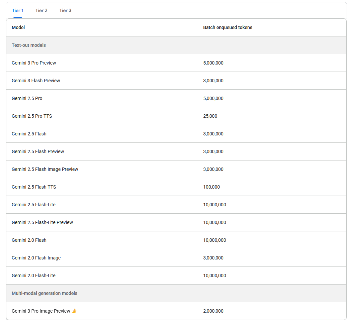Click the 3,000,000 value for Gemini 2.5 Flash Preview
The height and width of the screenshot is (325, 351).
213,152
